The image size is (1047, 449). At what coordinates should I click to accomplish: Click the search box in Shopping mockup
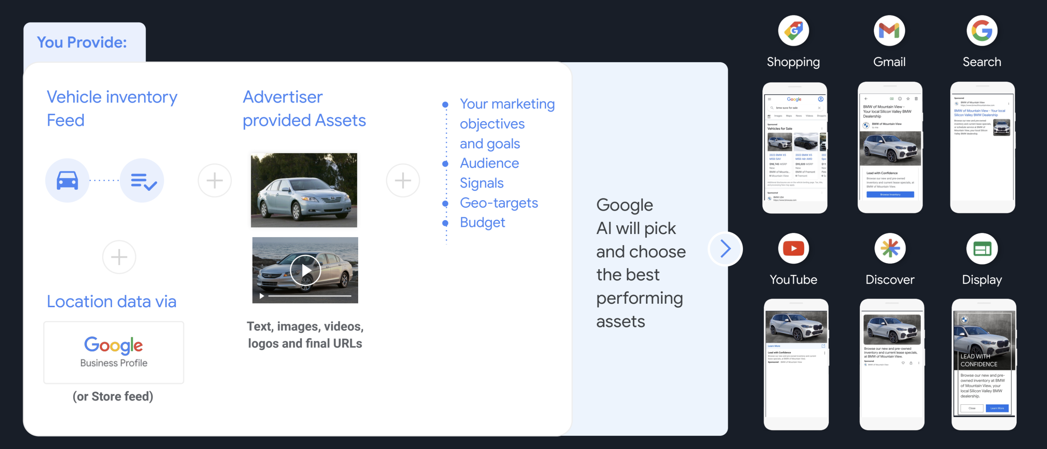pyautogui.click(x=795, y=108)
